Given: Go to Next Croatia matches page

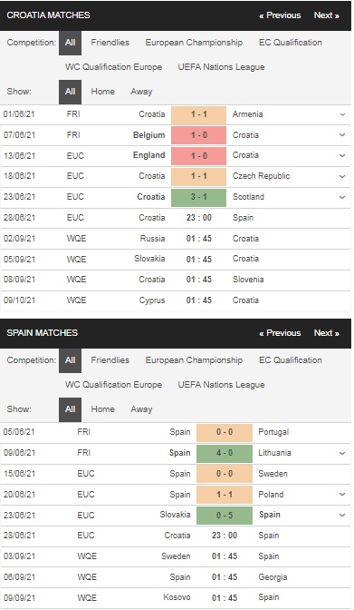Looking at the screenshot, I should pos(327,15).
